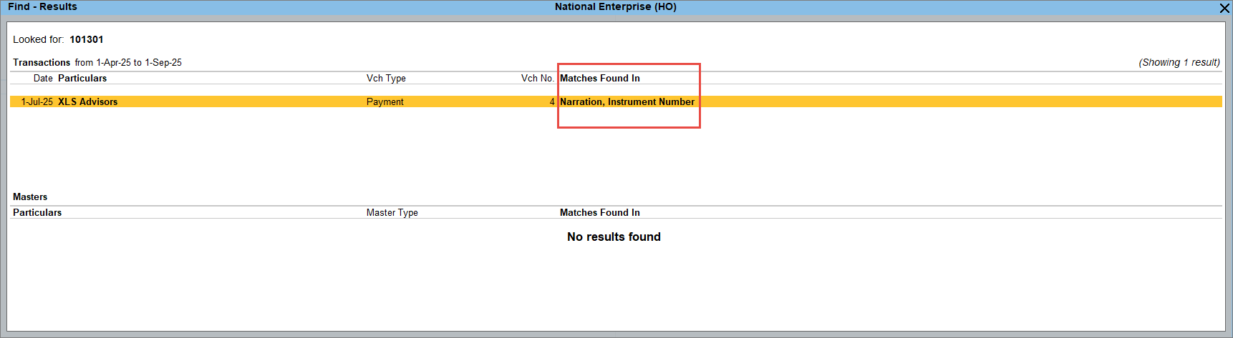This screenshot has width=1233, height=338.
Task: Click the Masters section heading
Action: [x=30, y=197]
